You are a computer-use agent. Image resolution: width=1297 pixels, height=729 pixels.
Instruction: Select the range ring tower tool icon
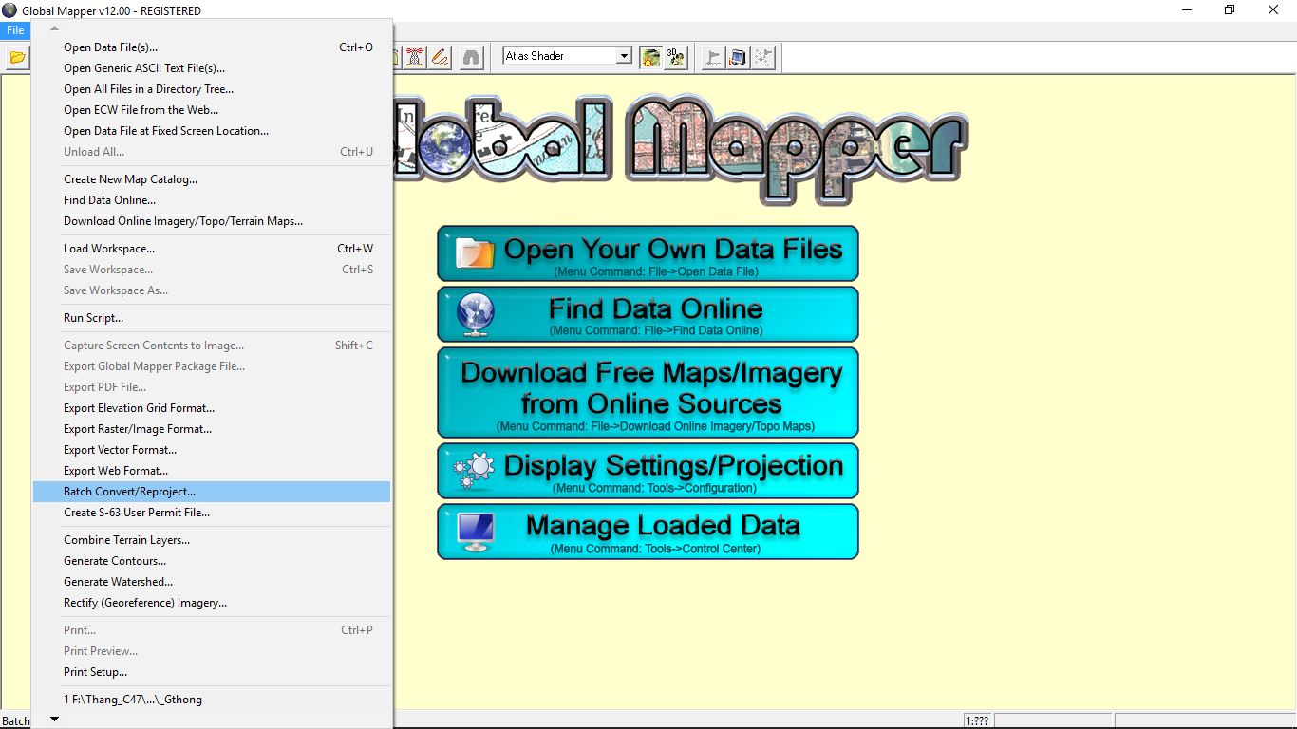[415, 57]
